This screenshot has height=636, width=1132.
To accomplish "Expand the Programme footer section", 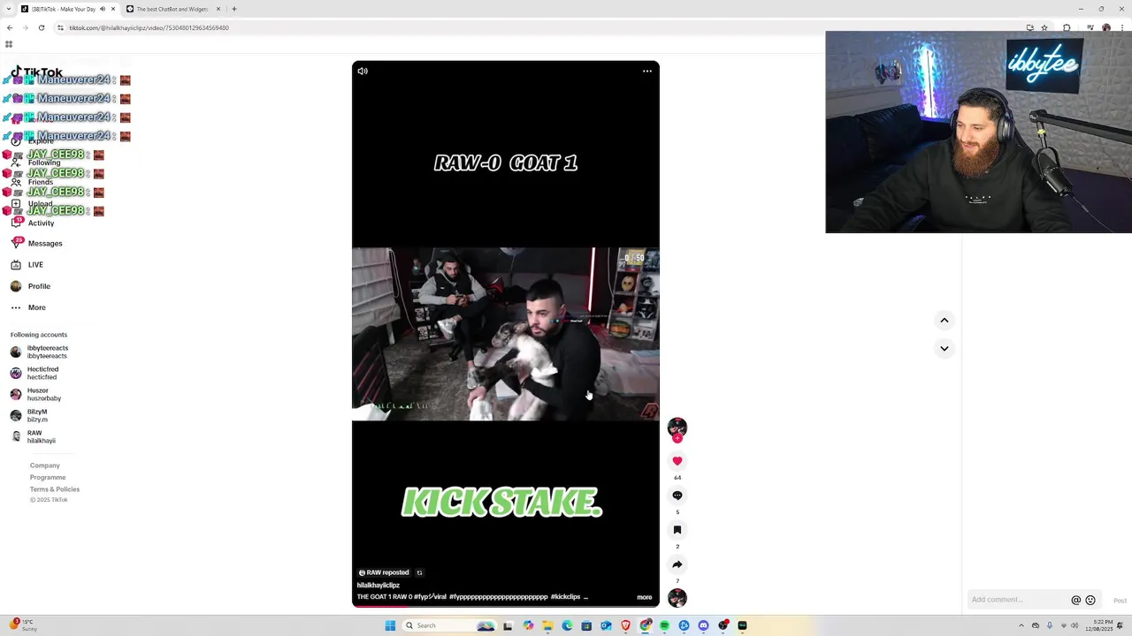I will click(x=48, y=477).
